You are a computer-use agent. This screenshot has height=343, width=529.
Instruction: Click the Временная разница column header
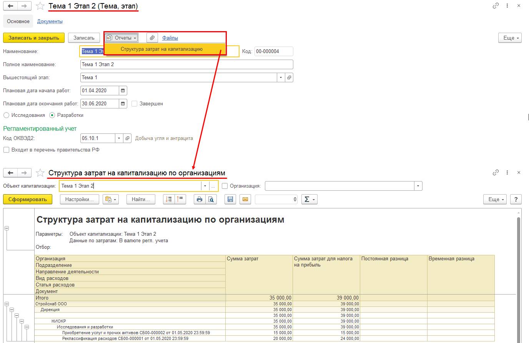pos(461,275)
